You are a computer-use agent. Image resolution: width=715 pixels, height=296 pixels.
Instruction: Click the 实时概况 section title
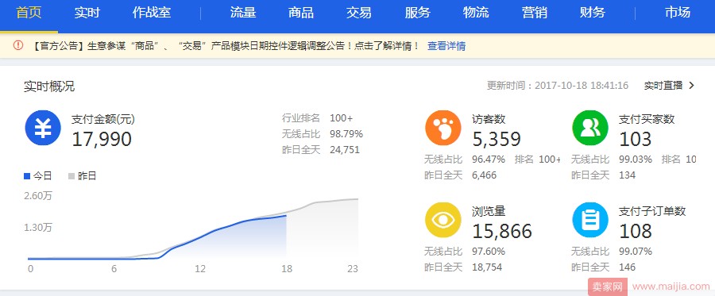click(49, 86)
